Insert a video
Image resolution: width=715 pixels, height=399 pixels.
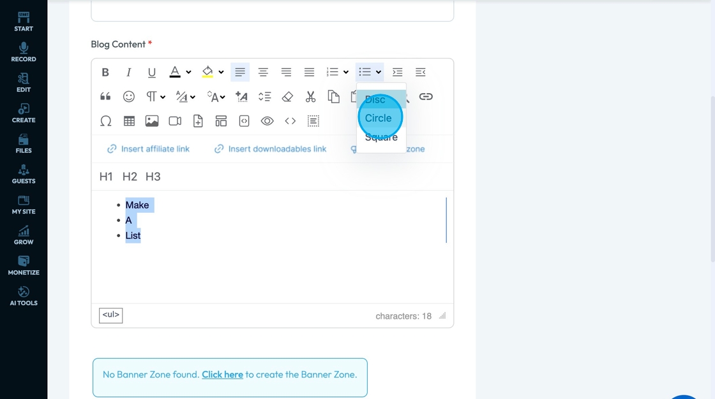click(175, 121)
